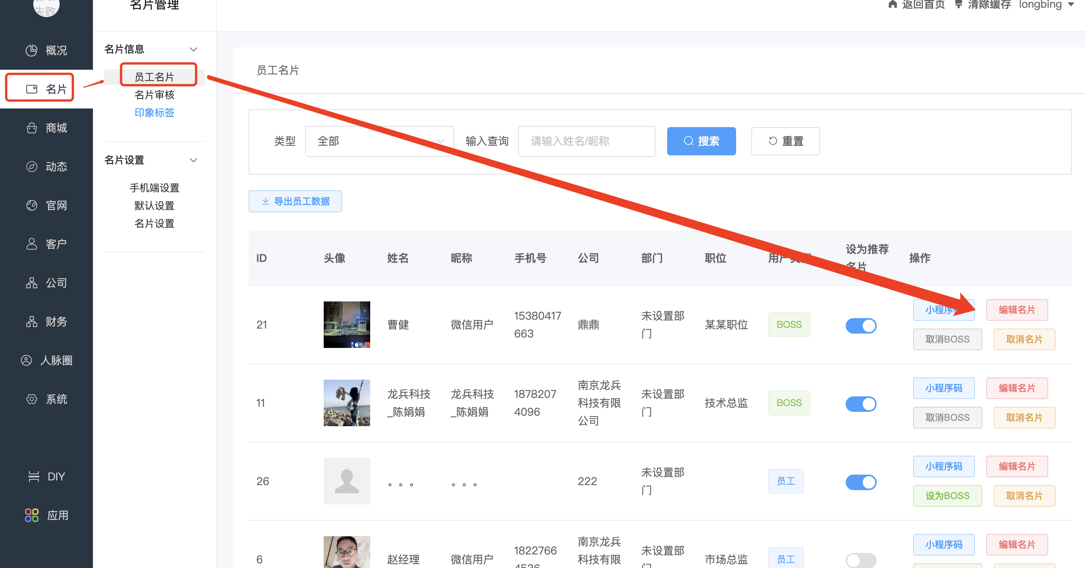
Task: Click 设为BOSS for ID 26
Action: click(947, 496)
